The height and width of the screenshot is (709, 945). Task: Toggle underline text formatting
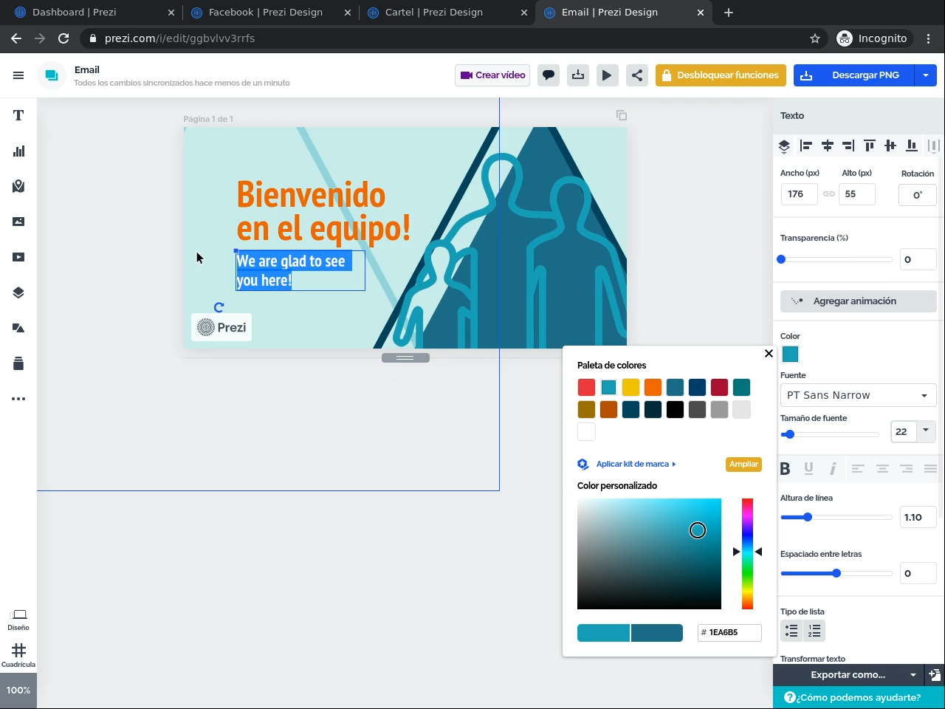tap(808, 468)
